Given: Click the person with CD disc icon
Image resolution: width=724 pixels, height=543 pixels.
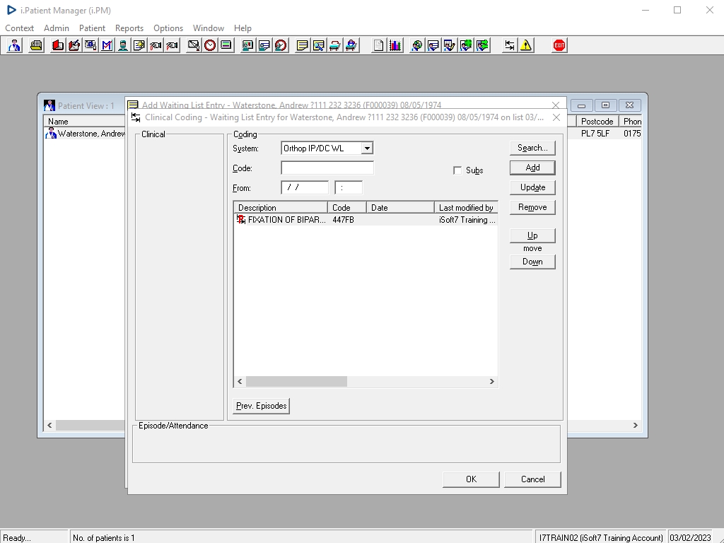Looking at the screenshot, I should [x=416, y=45].
